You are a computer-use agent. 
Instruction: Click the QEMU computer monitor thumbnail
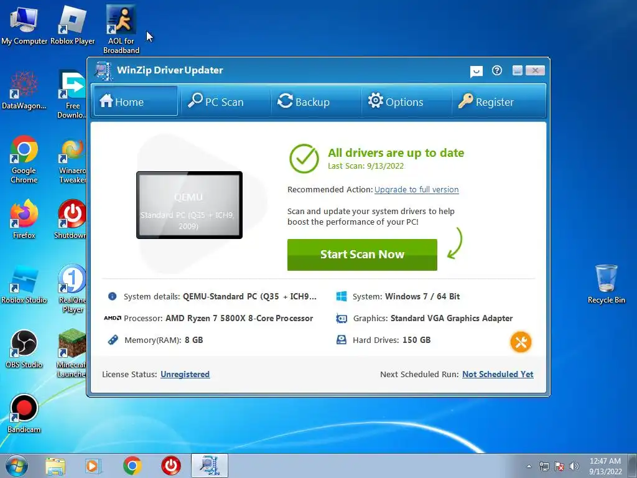coord(189,205)
